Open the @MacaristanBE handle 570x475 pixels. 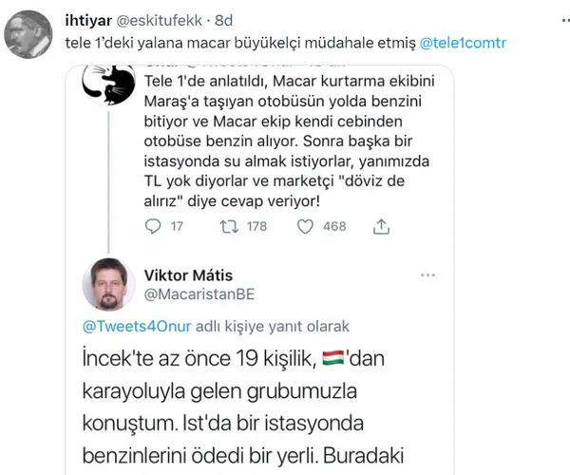(199, 294)
